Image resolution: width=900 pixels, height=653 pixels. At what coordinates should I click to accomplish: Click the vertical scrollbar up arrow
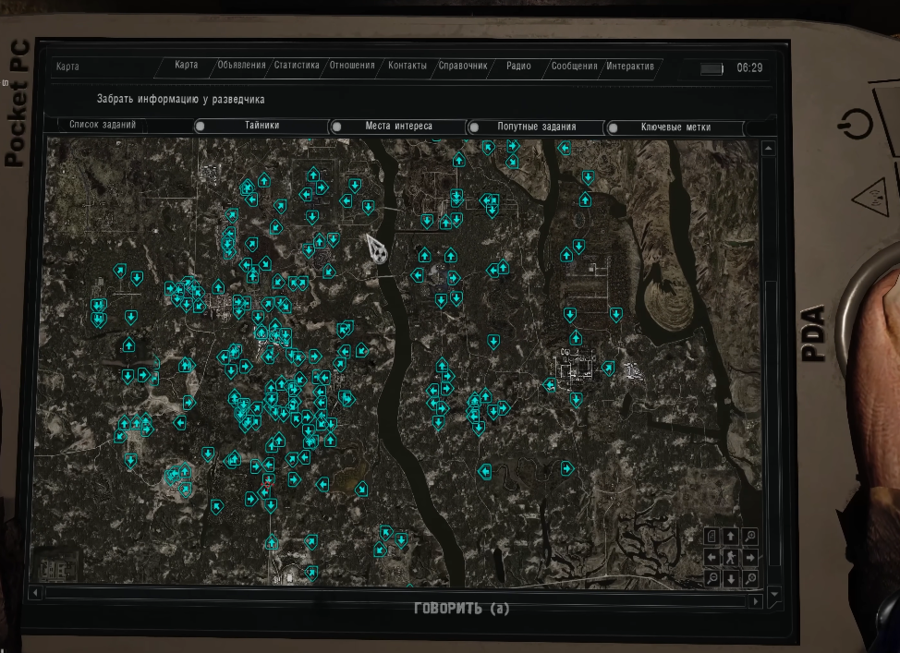click(x=769, y=149)
